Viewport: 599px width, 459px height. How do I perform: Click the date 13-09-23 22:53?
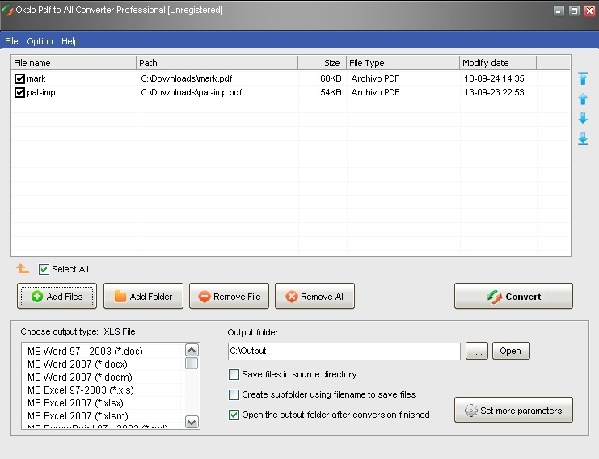(x=494, y=92)
